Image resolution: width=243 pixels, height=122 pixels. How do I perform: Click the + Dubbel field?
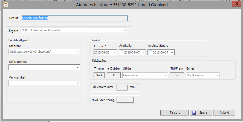(114, 75)
